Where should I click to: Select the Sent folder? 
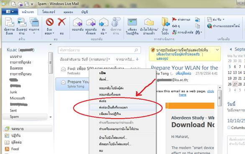coord(13,110)
